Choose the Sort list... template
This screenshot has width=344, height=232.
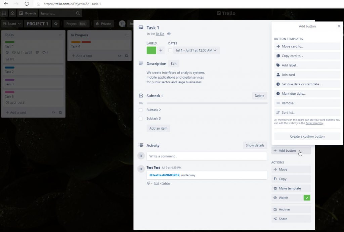(x=307, y=112)
